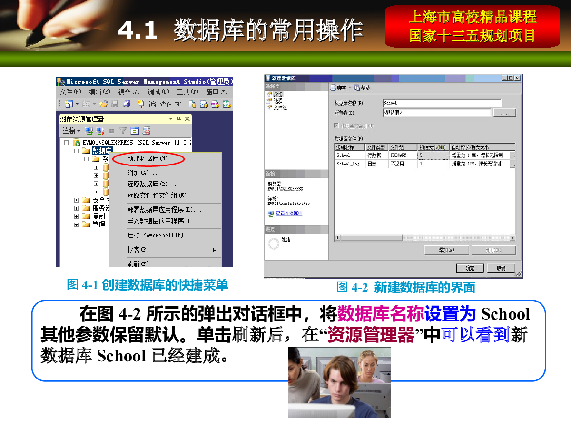Click the database files horizontal scrollbar

point(425,238)
